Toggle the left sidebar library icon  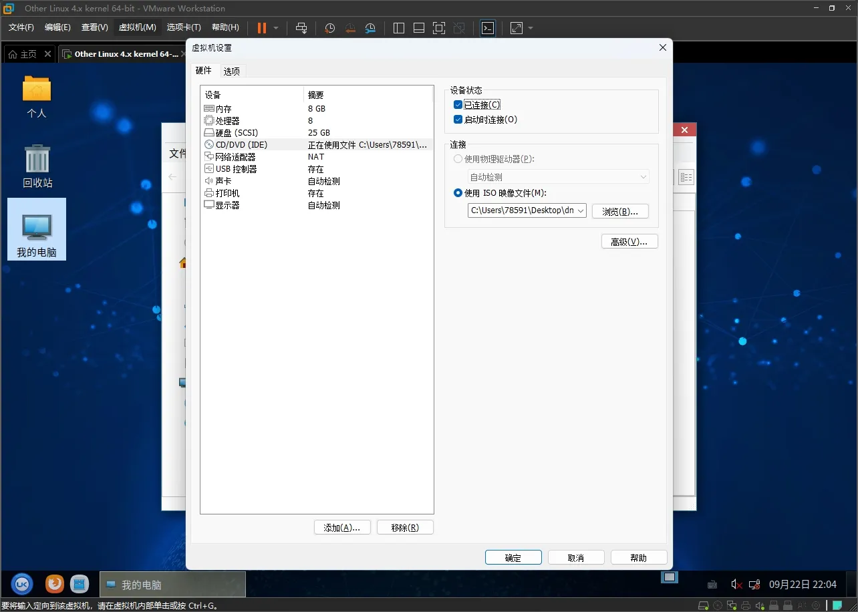tap(399, 28)
